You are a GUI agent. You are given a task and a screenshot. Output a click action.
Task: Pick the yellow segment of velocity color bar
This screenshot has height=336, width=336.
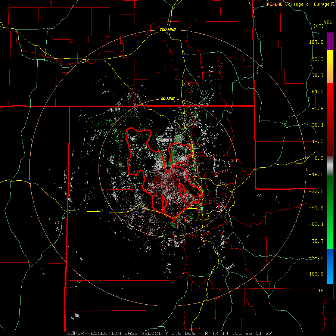click(x=330, y=66)
